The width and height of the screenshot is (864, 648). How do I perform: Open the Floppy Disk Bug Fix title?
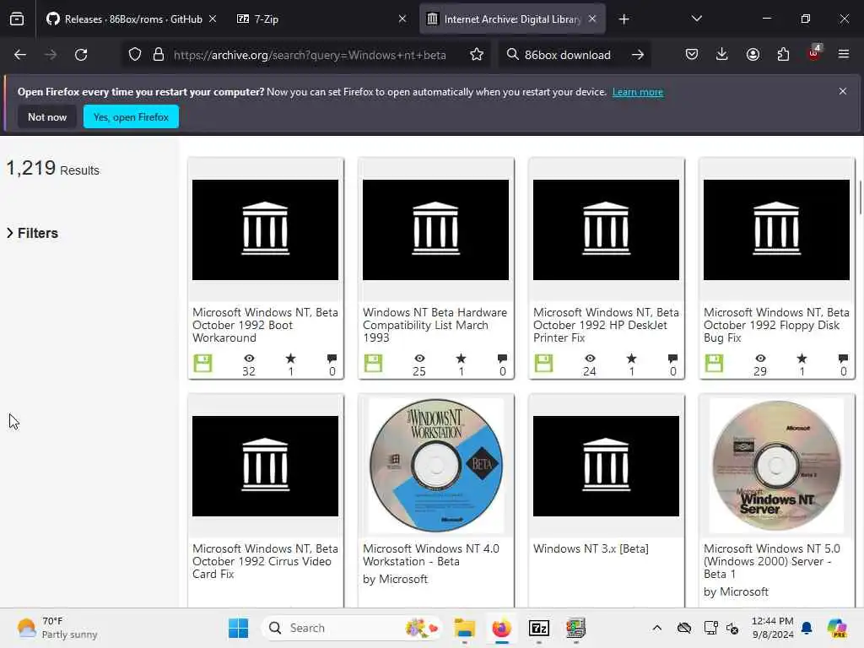click(x=776, y=325)
